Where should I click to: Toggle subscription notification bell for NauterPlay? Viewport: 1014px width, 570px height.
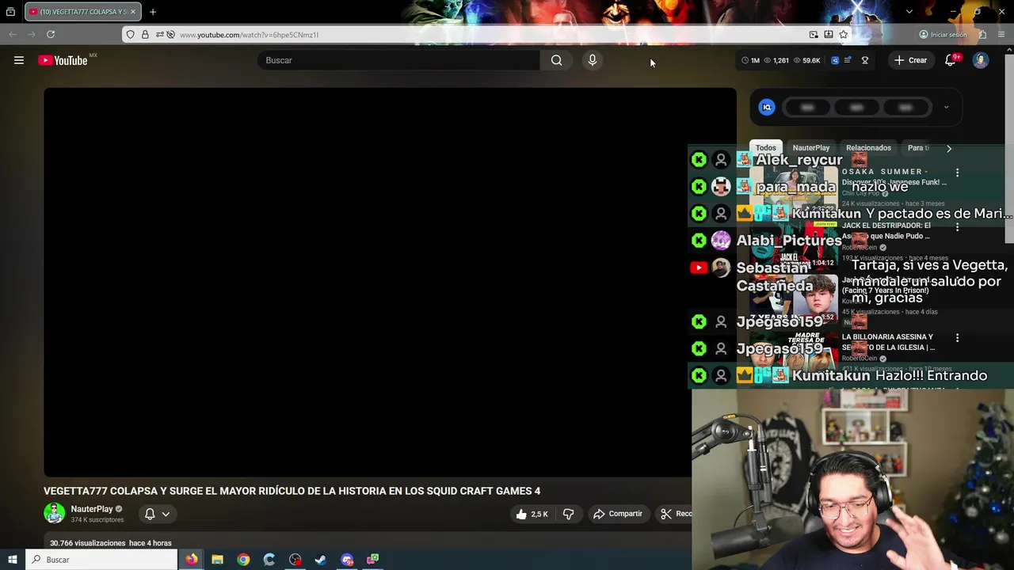[x=150, y=514]
